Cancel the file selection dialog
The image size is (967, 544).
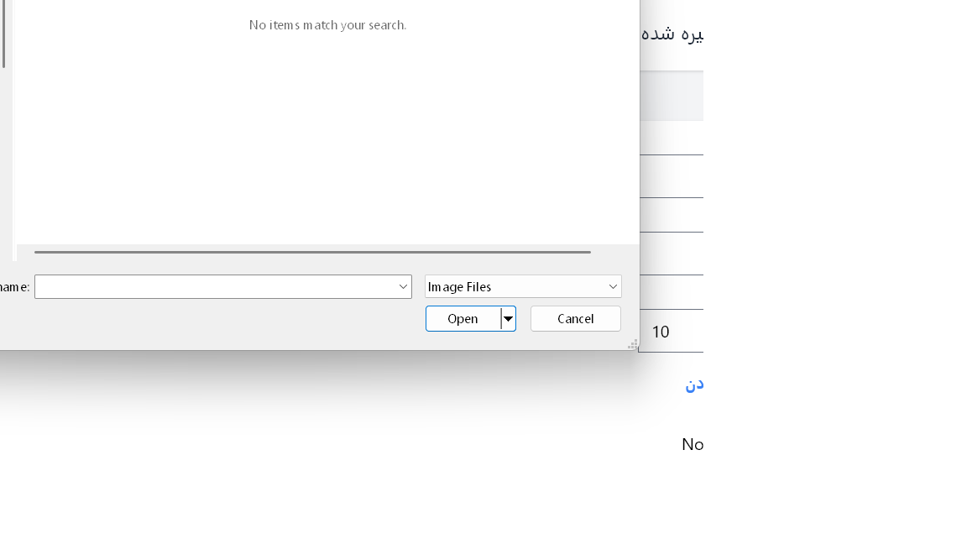tap(575, 319)
